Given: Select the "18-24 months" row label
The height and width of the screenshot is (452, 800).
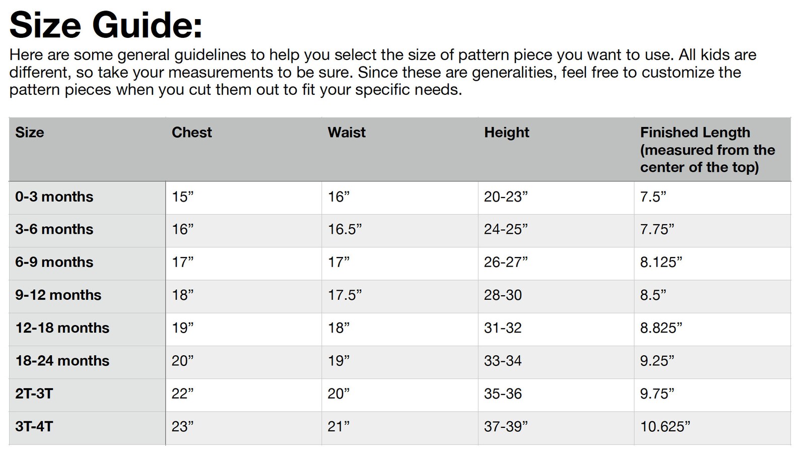Looking at the screenshot, I should pyautogui.click(x=62, y=361).
